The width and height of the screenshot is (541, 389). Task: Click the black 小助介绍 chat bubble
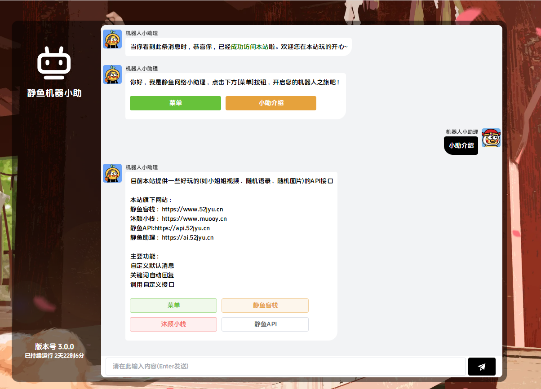(x=461, y=145)
